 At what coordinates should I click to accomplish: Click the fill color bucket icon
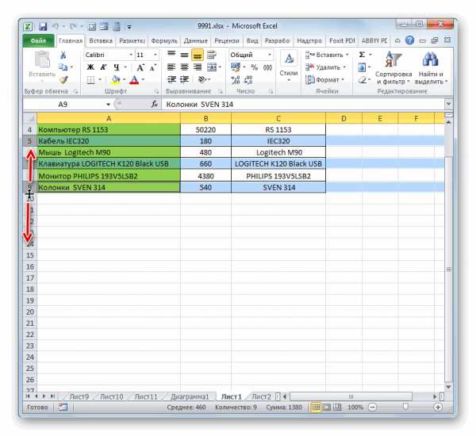(115, 80)
